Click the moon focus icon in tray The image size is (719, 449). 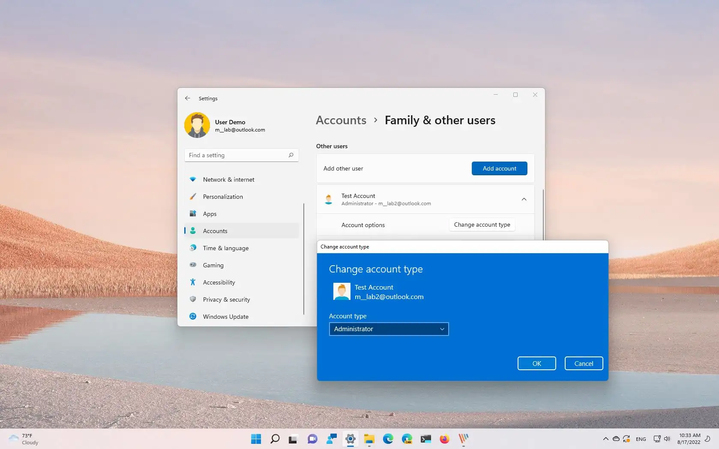pyautogui.click(x=708, y=439)
